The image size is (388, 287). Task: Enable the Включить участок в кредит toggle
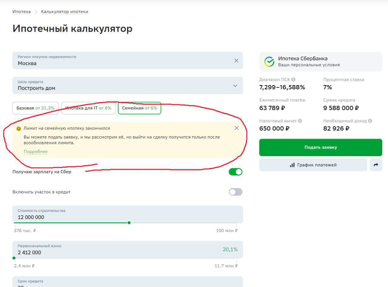click(236, 192)
